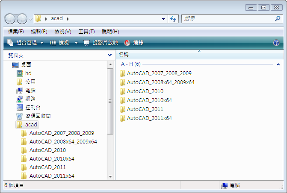Click the 電腦 entry in status bar

tap(231, 185)
